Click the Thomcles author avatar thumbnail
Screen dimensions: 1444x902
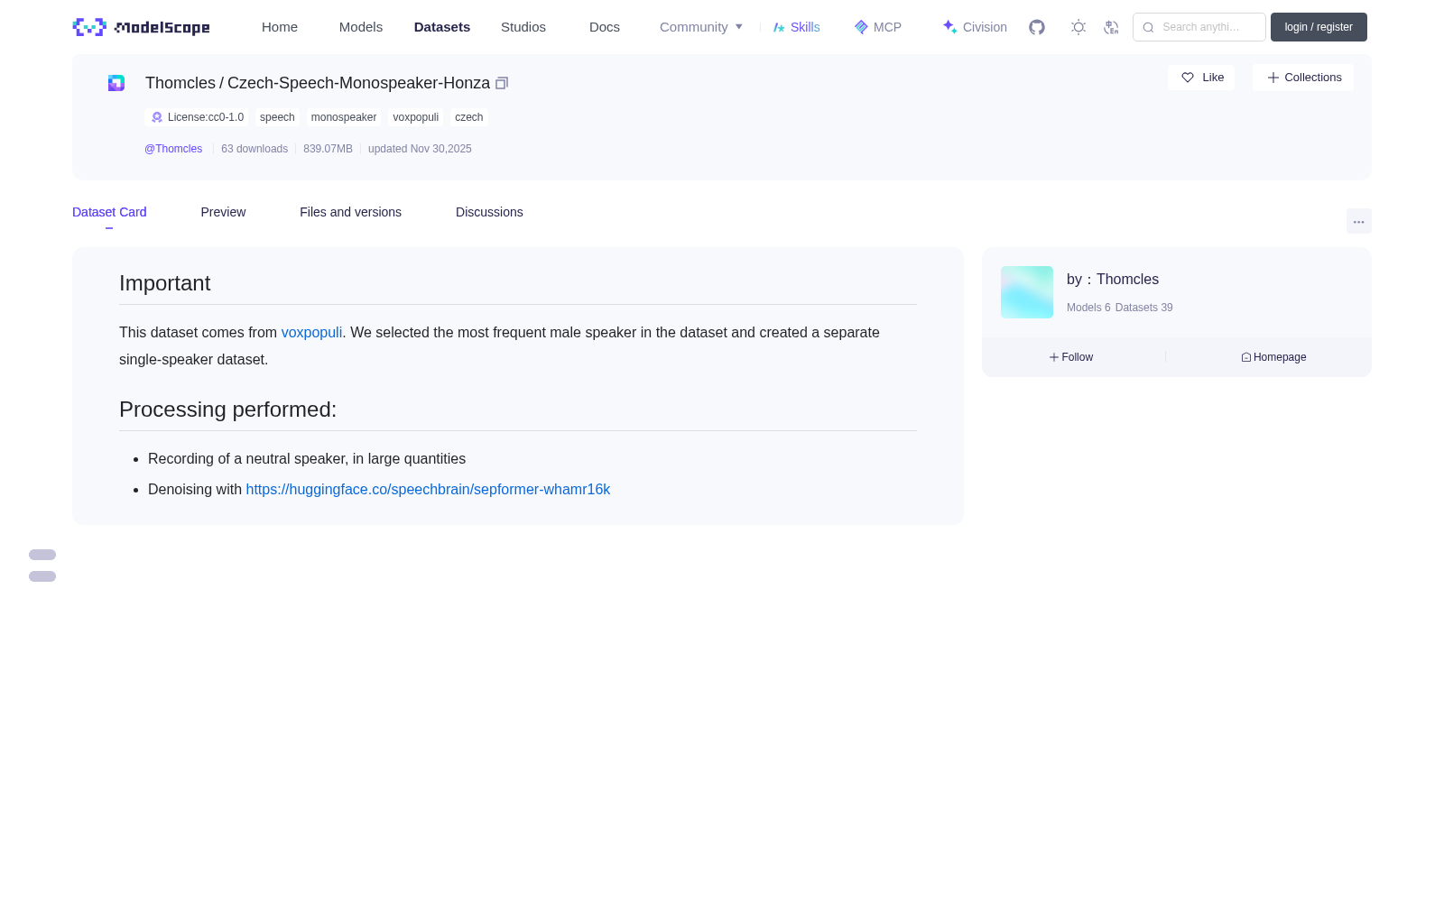(x=1027, y=292)
